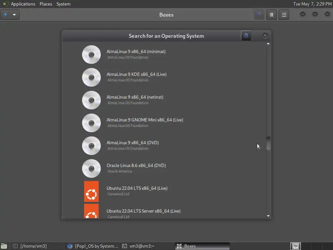Click scroll down arrow in OS list

click(268, 216)
